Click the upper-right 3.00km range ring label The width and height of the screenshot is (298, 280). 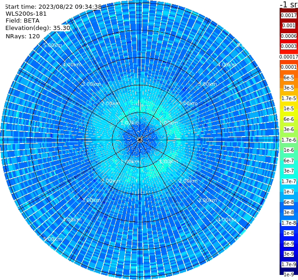click(207, 84)
